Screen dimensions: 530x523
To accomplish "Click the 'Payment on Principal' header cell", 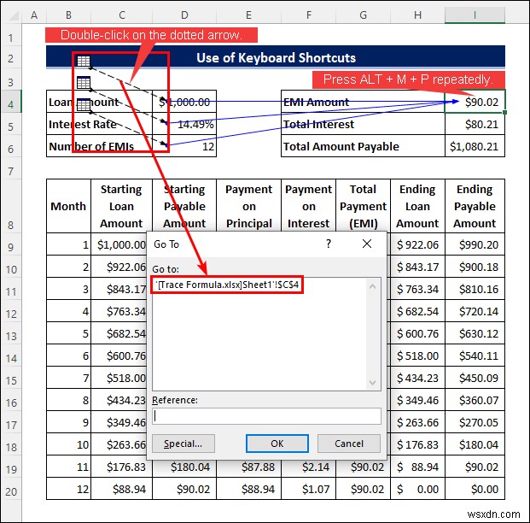I will tap(248, 206).
